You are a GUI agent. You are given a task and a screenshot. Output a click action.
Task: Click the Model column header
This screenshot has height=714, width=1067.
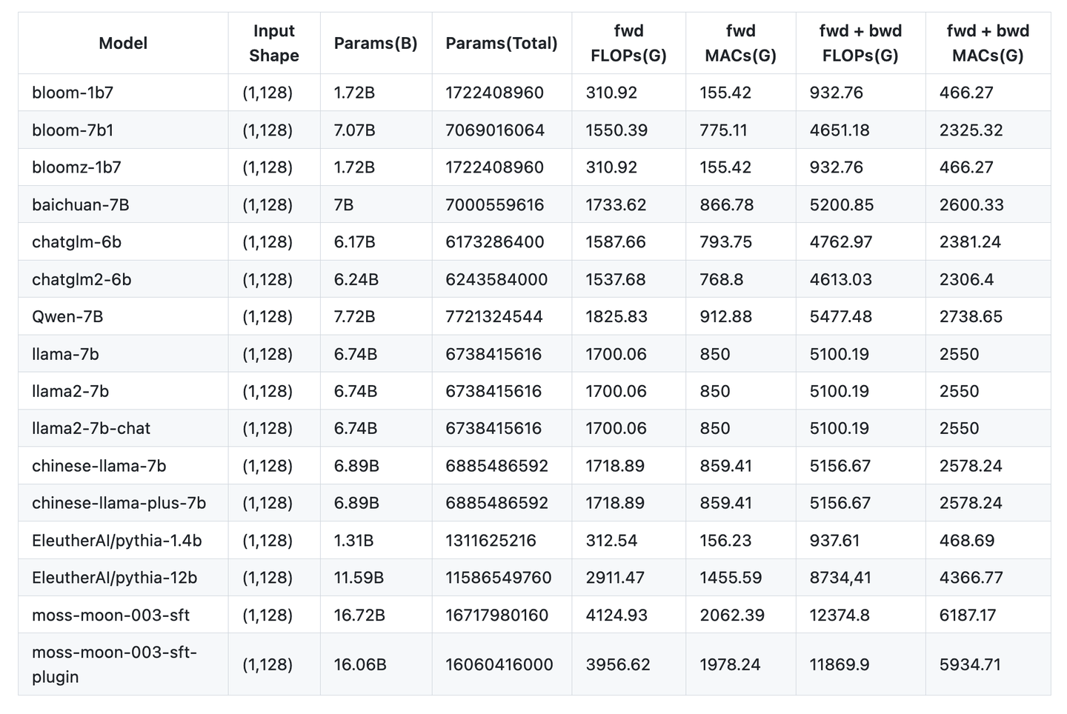coord(123,43)
